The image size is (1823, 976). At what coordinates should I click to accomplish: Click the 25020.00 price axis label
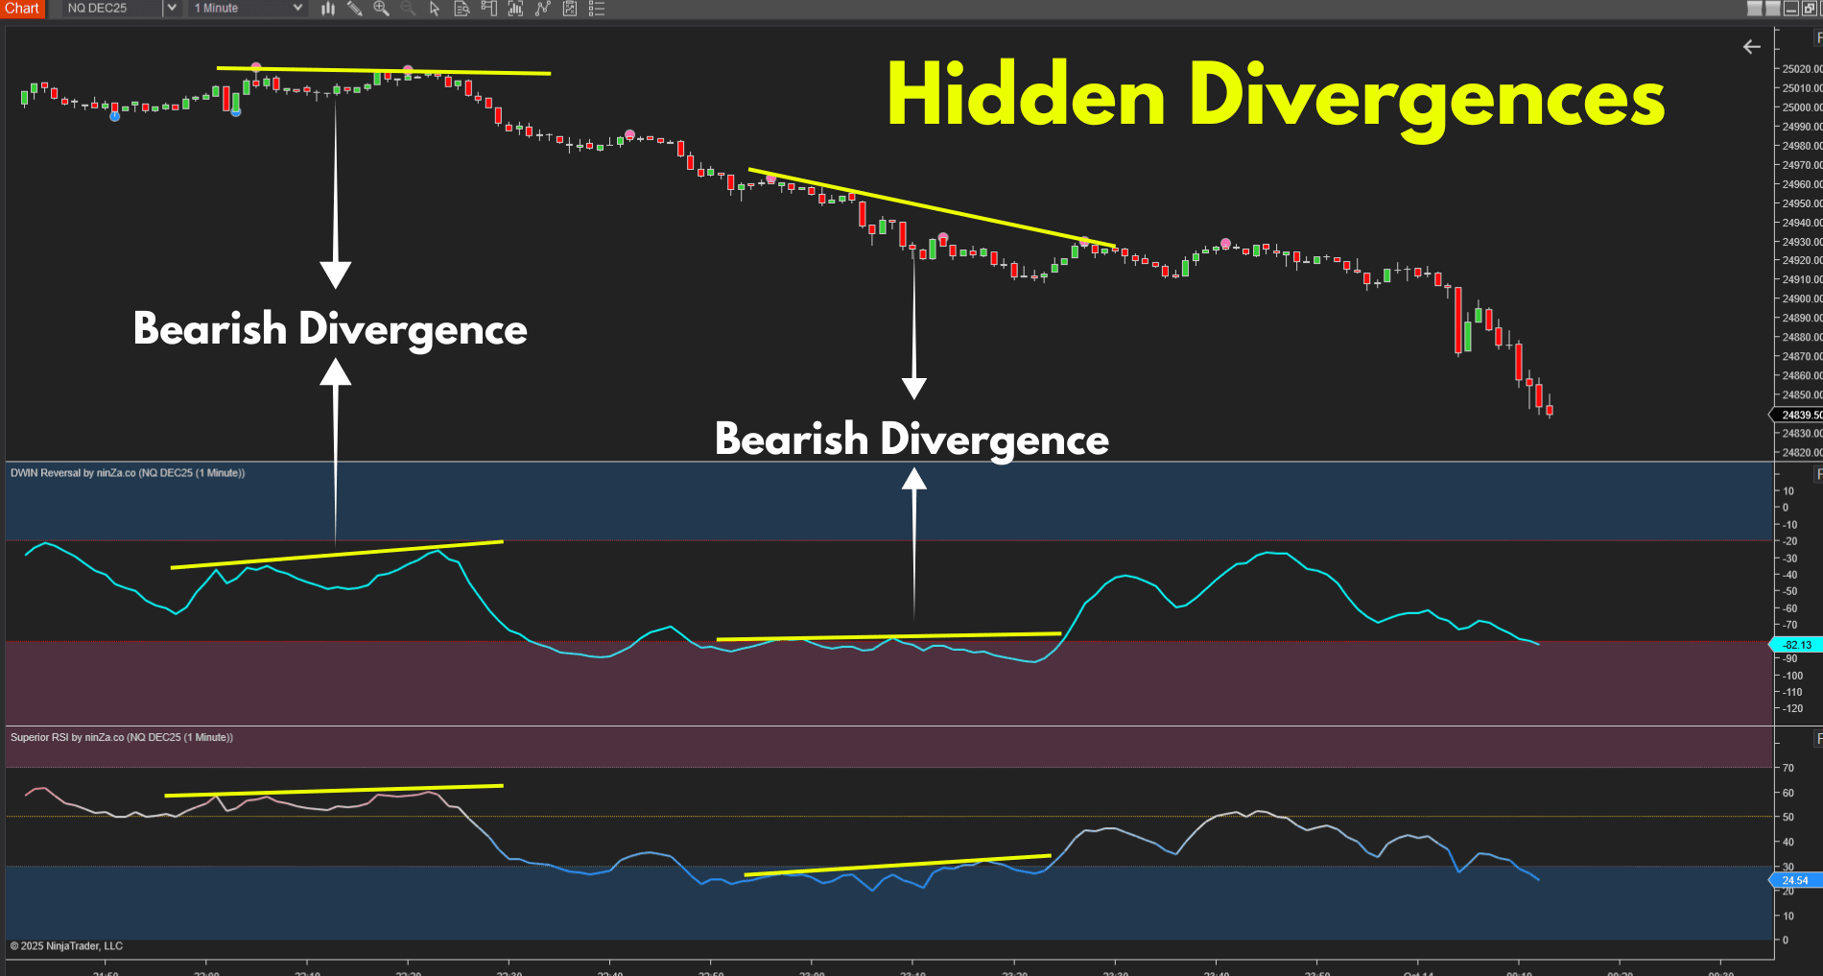1802,69
